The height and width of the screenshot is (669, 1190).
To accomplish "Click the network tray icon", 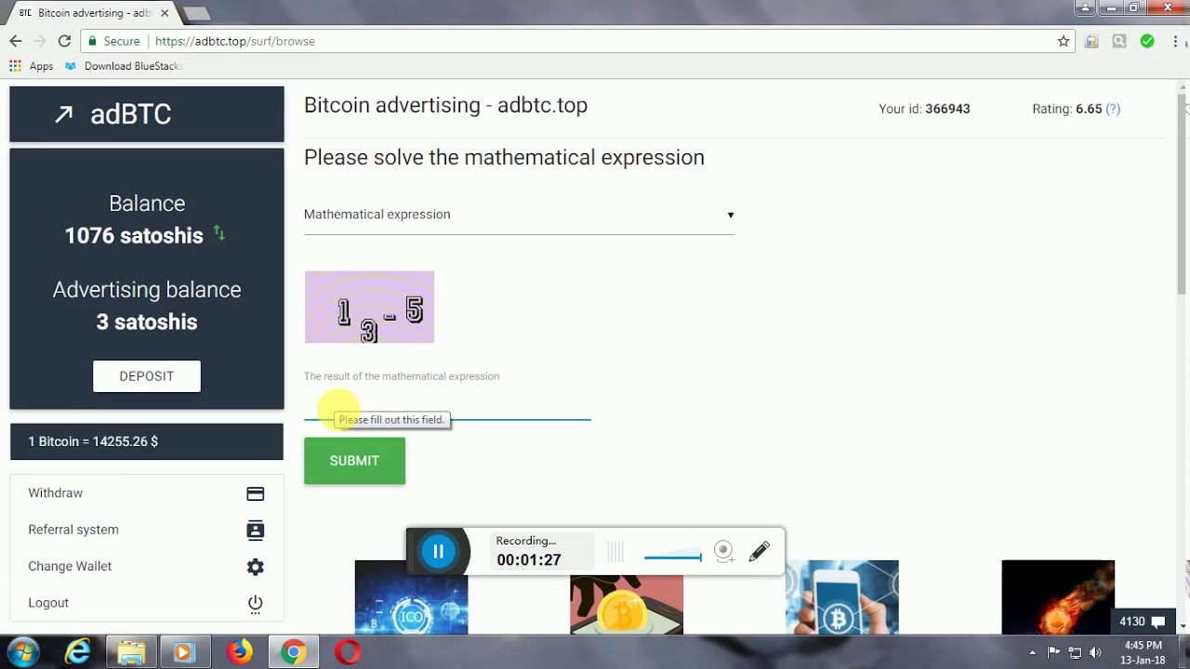I will pos(1075,652).
